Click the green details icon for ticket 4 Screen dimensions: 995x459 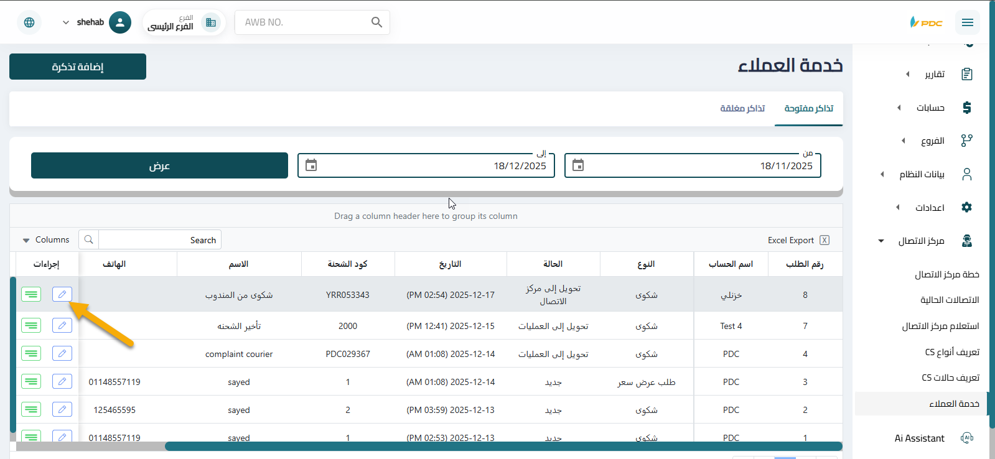pos(31,353)
